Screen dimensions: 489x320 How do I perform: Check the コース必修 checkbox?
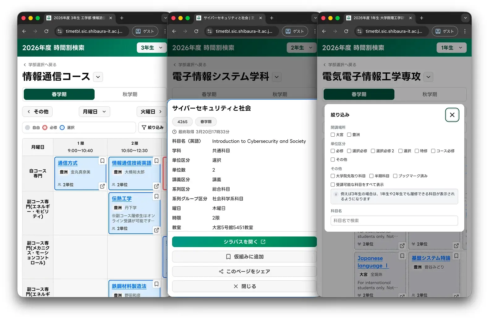433,151
